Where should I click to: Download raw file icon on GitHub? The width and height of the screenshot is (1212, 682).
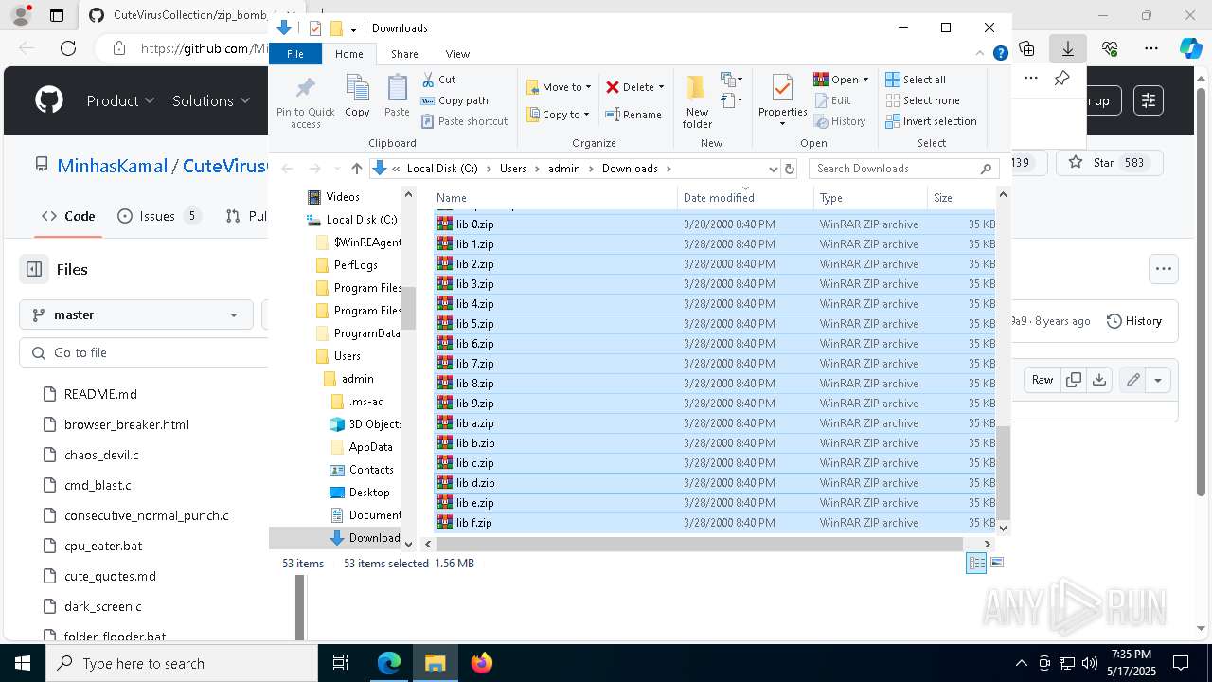pos(1099,380)
